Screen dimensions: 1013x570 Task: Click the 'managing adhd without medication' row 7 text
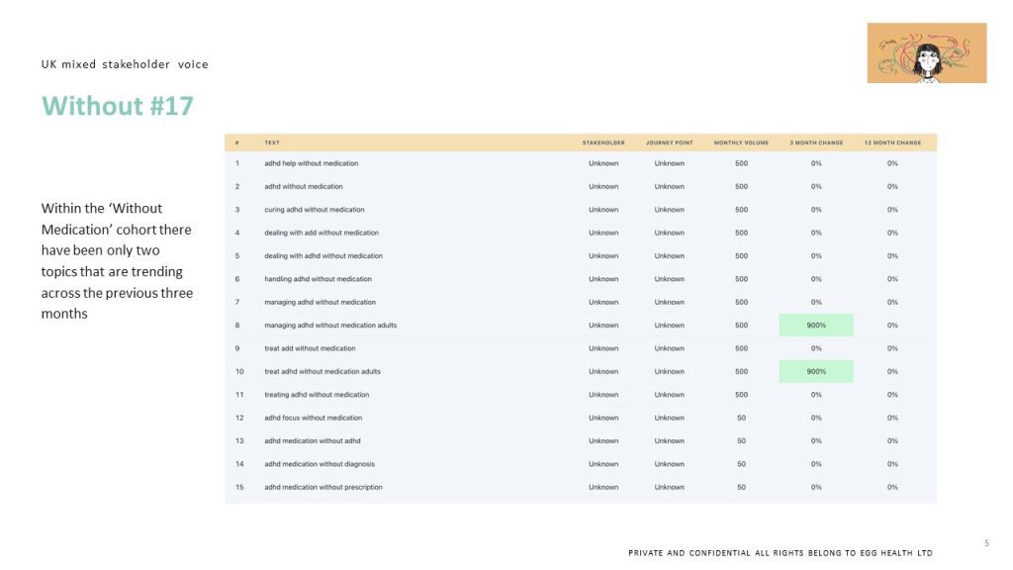[320, 303]
